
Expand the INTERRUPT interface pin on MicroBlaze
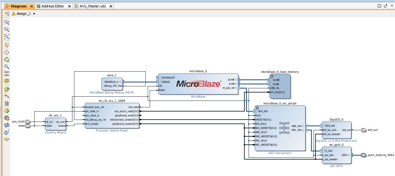(x=160, y=78)
